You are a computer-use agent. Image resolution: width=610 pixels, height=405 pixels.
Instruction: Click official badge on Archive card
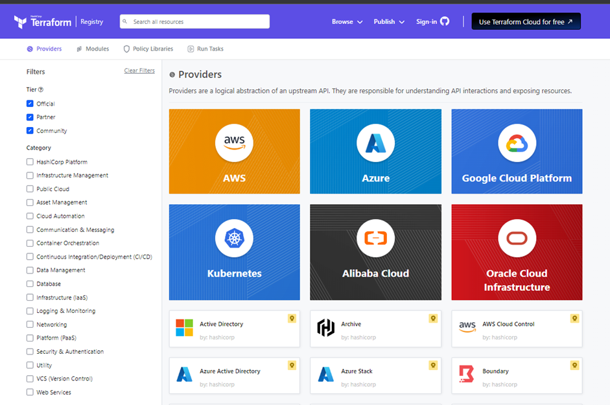pyautogui.click(x=433, y=319)
